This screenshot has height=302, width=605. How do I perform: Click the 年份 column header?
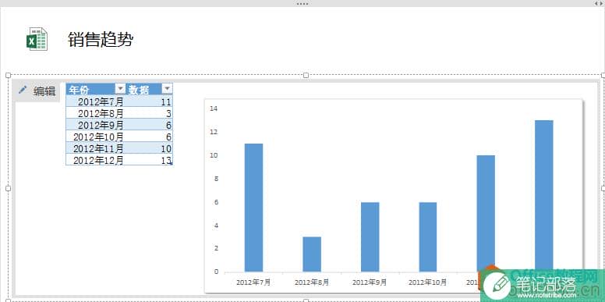pos(91,89)
